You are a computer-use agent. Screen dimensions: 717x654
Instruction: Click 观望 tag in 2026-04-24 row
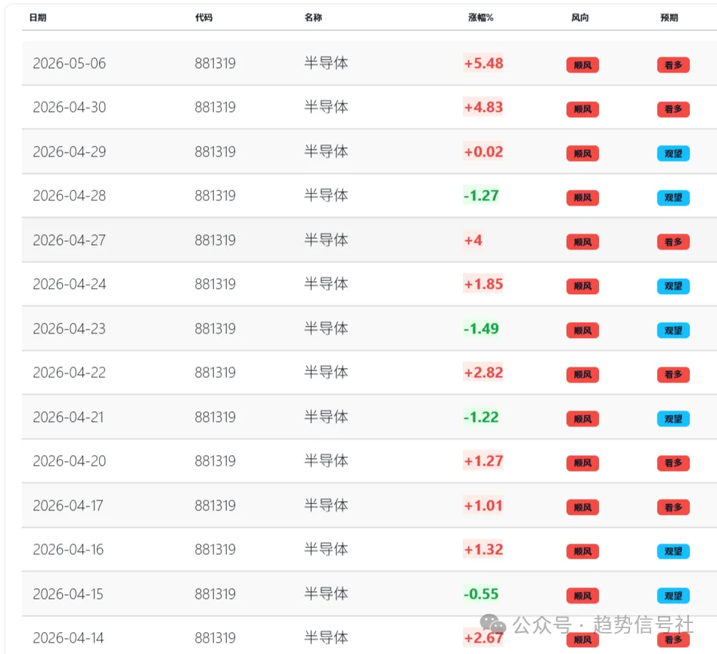click(x=673, y=286)
